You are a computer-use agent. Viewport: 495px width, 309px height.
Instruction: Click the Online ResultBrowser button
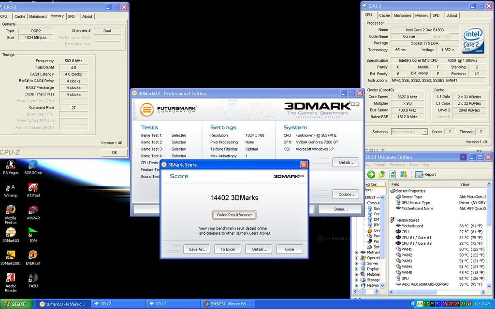234,215
